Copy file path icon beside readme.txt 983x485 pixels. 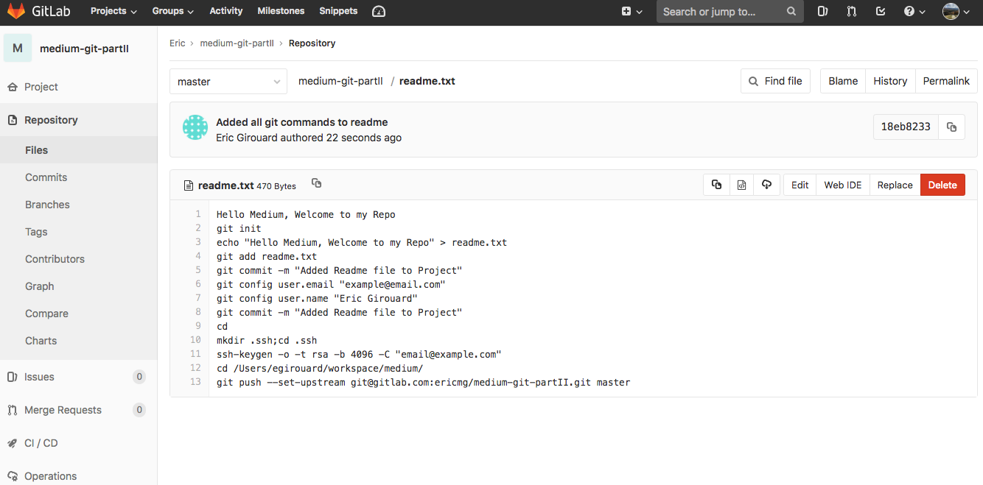(316, 183)
